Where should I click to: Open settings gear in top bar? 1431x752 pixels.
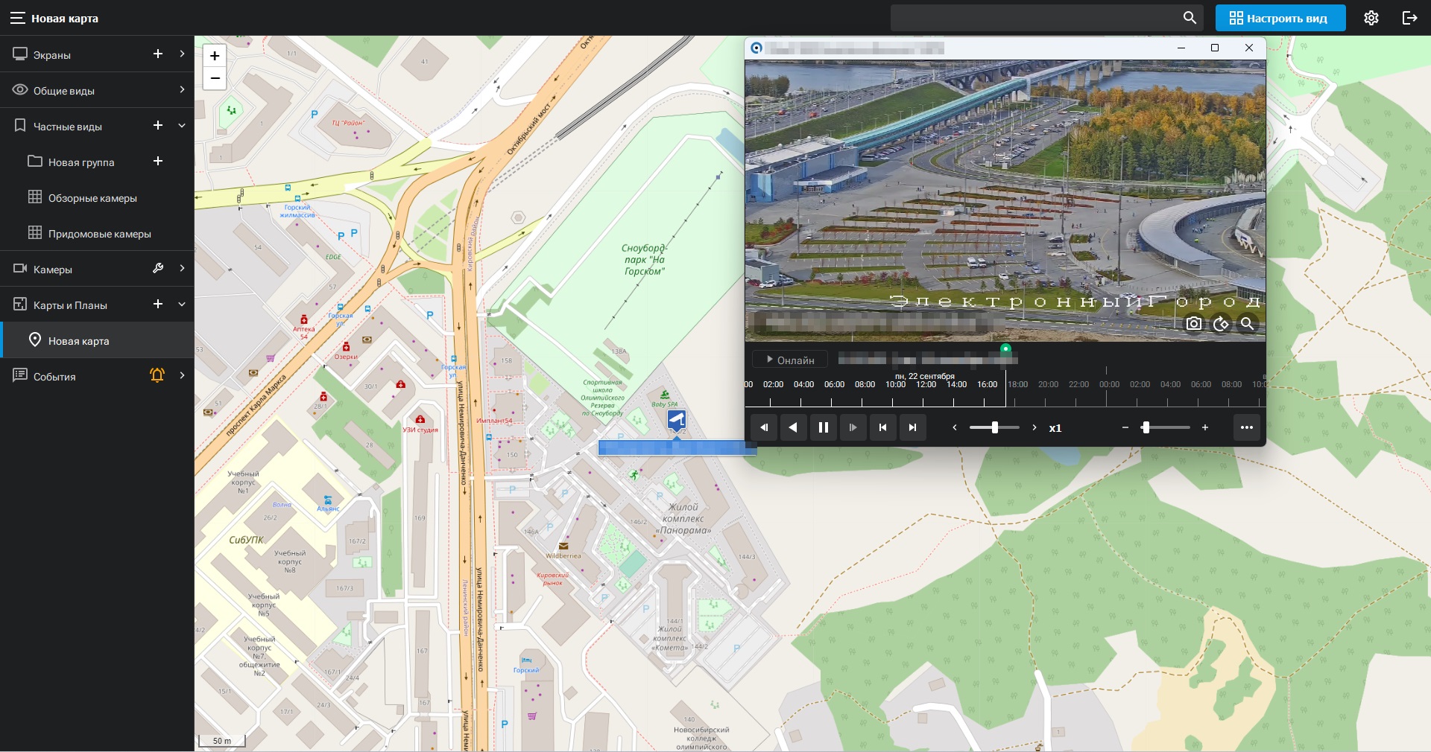click(1371, 18)
